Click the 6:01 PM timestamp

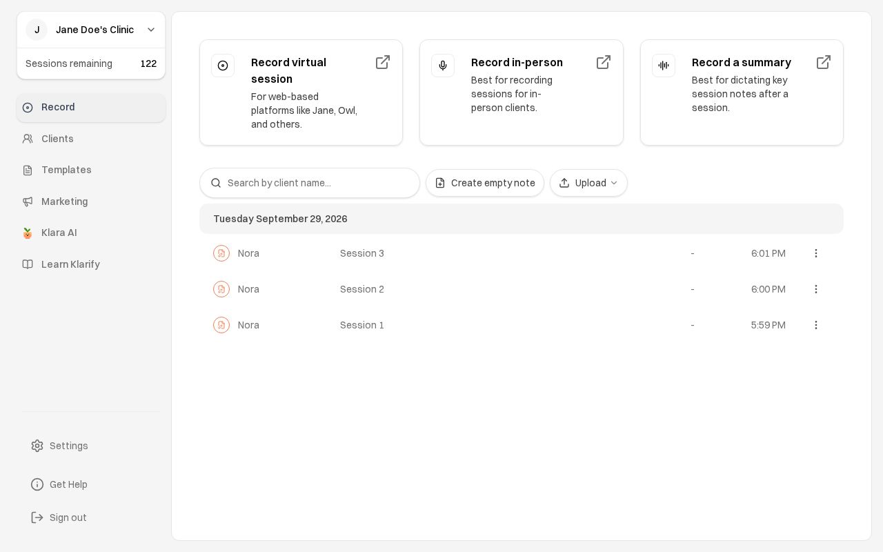768,253
